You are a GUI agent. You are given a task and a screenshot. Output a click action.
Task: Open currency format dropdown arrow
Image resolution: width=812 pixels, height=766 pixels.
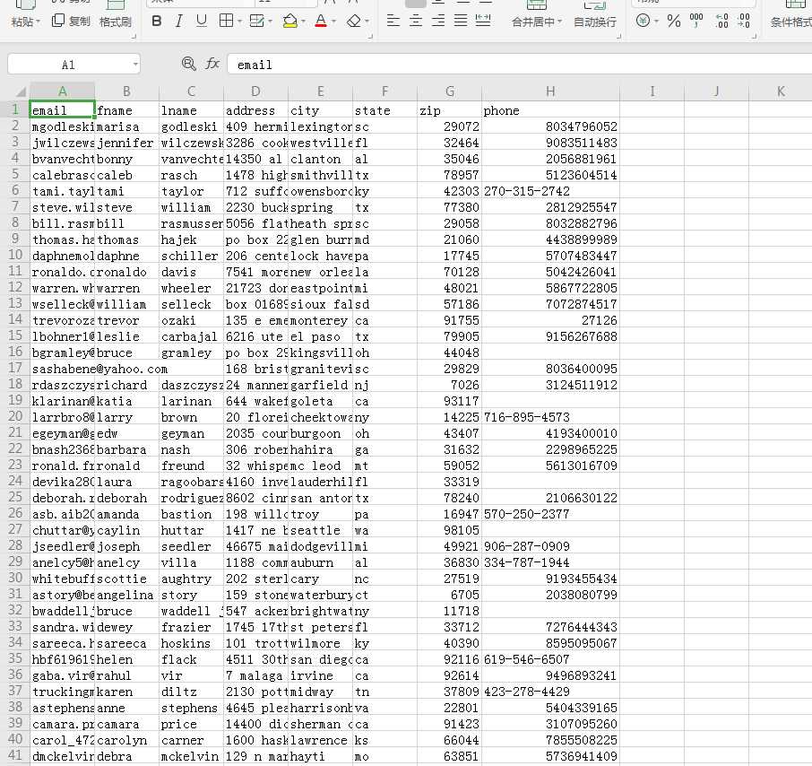click(657, 22)
